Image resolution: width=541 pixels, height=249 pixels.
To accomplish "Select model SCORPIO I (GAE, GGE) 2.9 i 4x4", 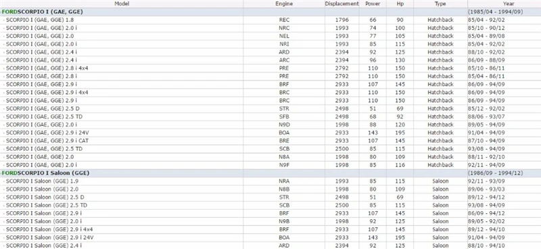I will tap(47, 93).
